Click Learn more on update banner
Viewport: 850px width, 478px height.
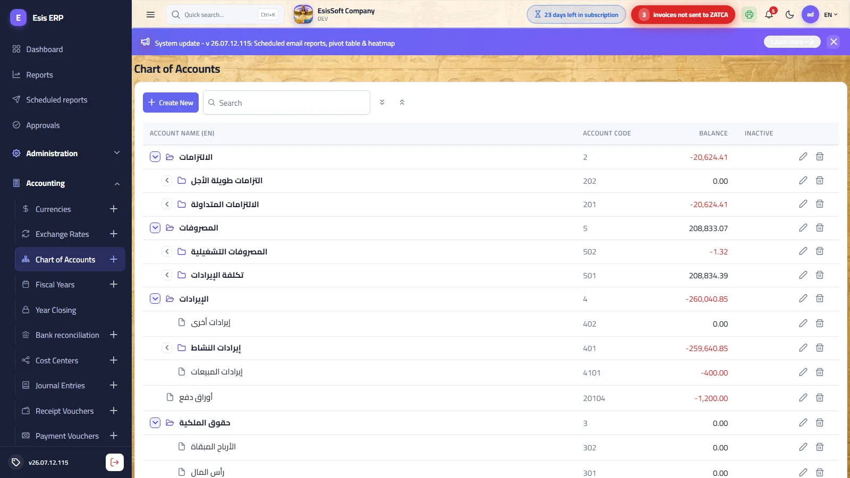(x=792, y=41)
